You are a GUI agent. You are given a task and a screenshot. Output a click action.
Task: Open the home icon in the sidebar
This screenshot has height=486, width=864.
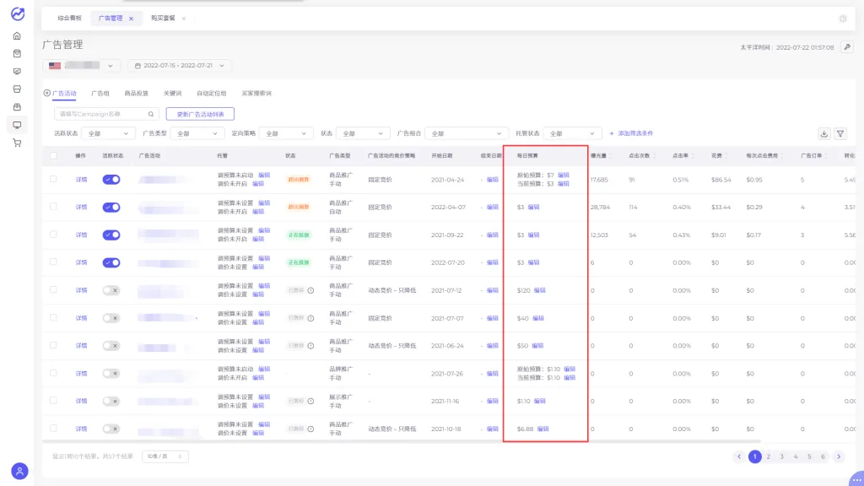(17, 35)
